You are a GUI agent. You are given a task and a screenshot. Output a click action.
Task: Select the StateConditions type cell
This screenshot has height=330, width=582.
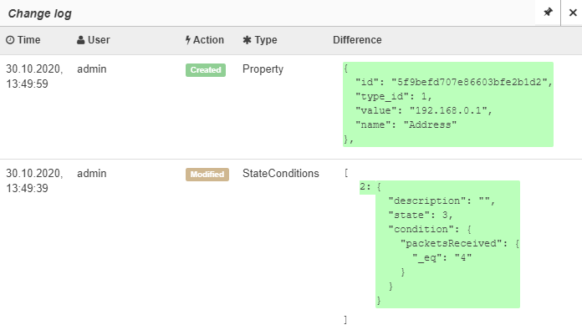pyautogui.click(x=281, y=173)
